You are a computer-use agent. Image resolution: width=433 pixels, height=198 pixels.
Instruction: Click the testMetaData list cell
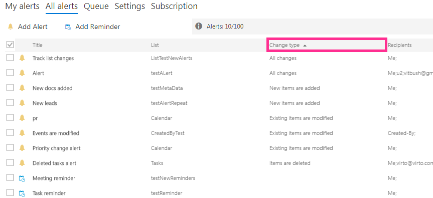167,88
